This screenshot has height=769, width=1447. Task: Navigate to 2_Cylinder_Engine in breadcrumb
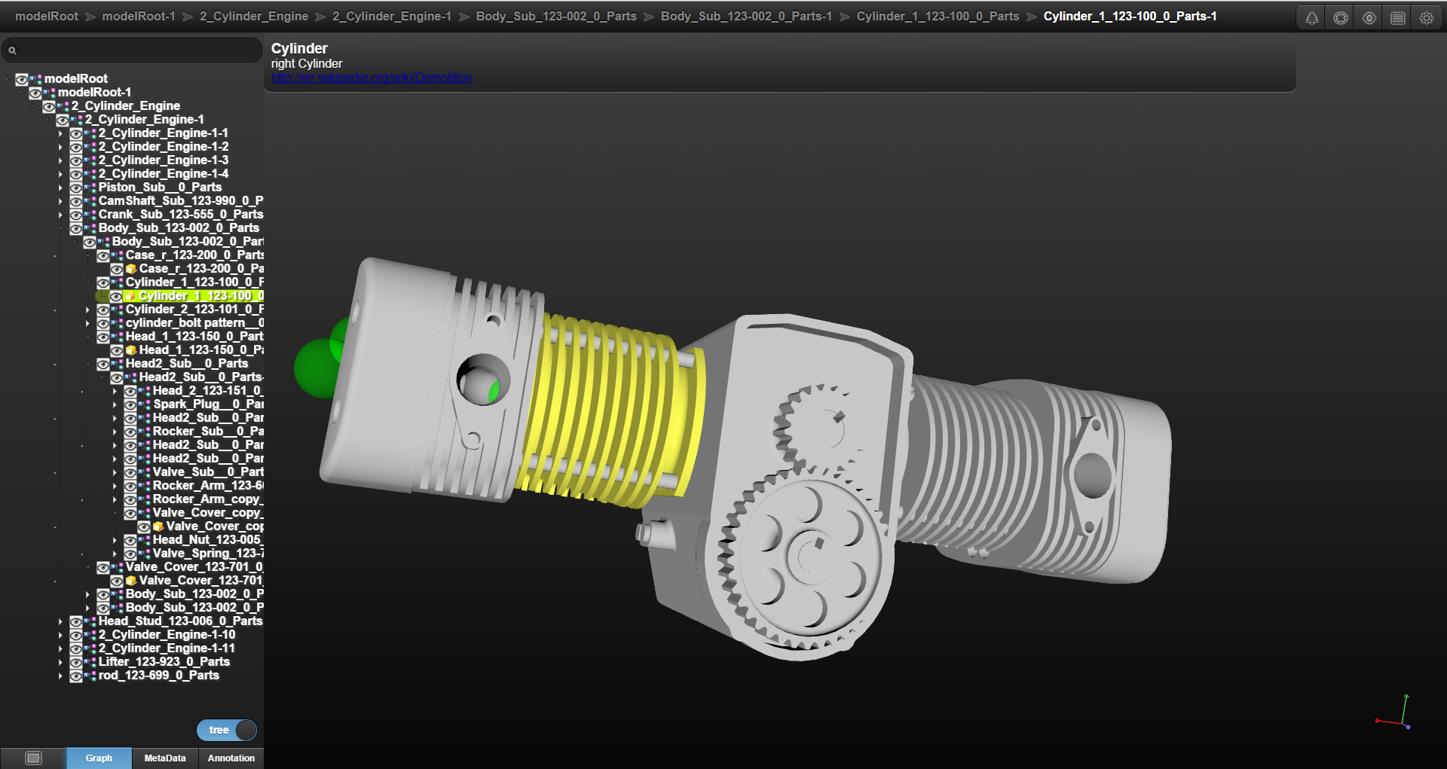[254, 16]
